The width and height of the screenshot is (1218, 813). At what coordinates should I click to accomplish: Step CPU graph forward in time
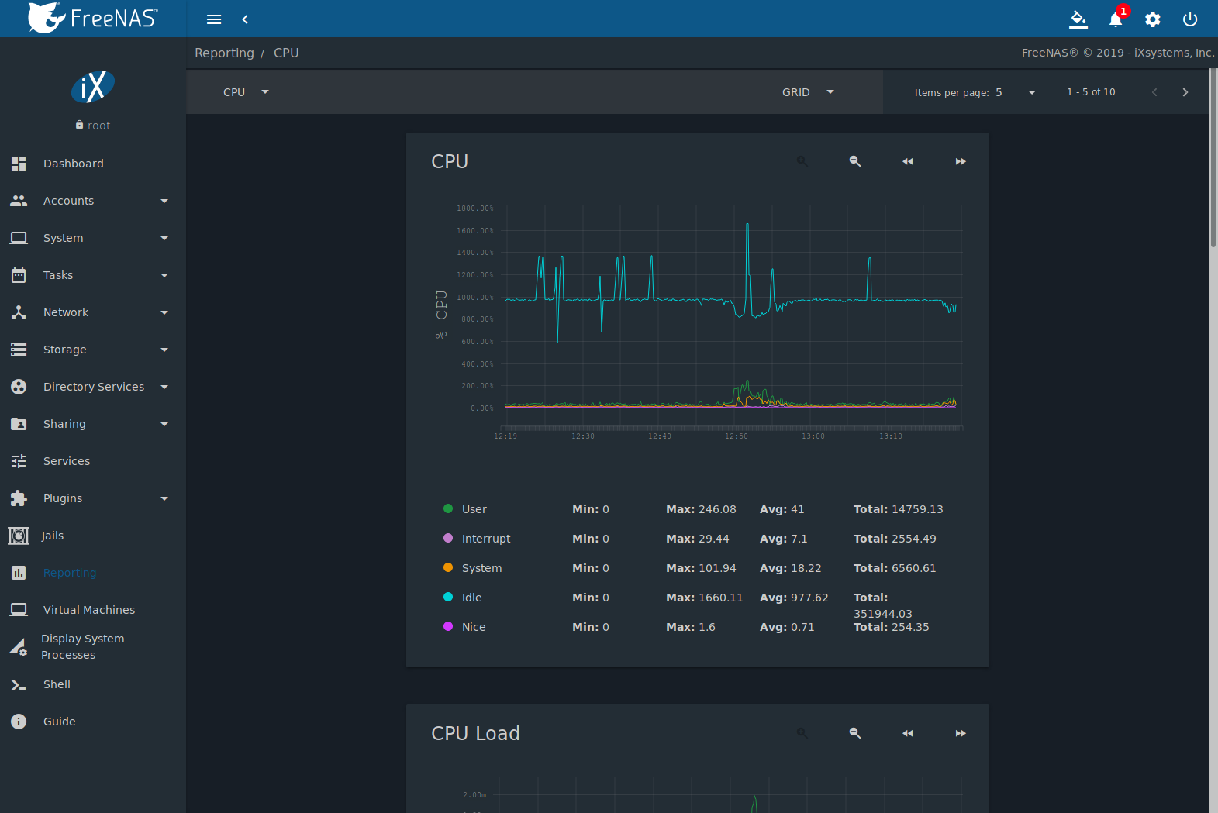point(960,161)
